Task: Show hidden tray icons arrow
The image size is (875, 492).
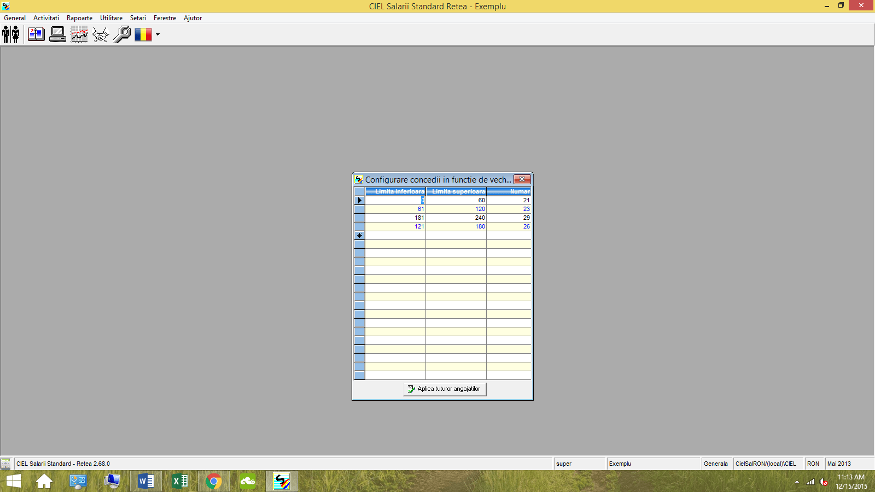Action: [797, 482]
